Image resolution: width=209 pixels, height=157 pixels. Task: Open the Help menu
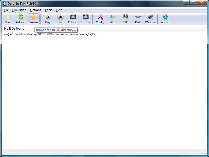[59, 10]
